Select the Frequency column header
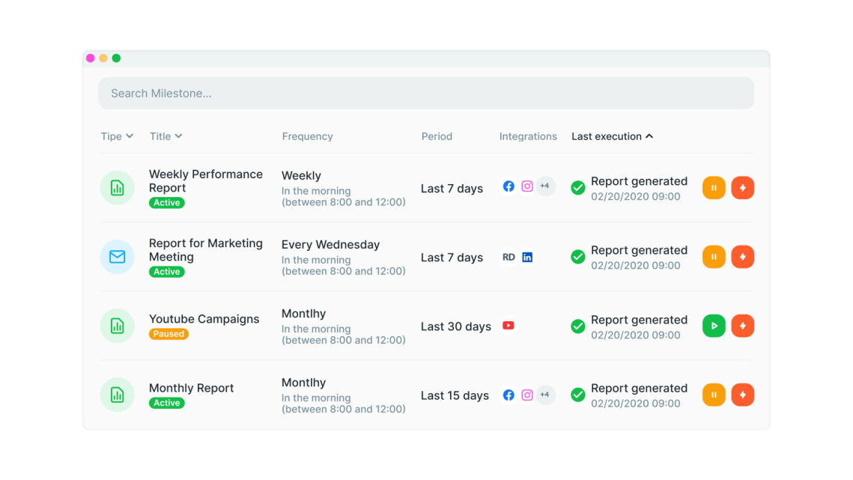Screen dimensions: 853x480 307,136
